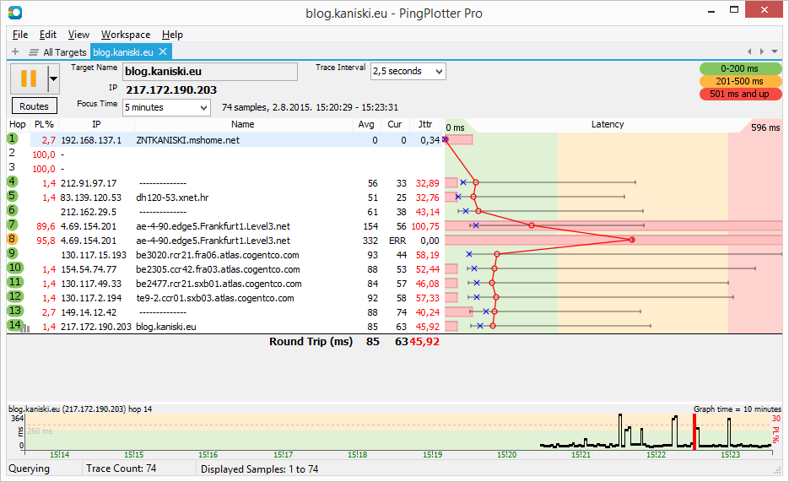This screenshot has height=482, width=789.
Task: Click the 596 ms graph scale label
Action: point(765,127)
